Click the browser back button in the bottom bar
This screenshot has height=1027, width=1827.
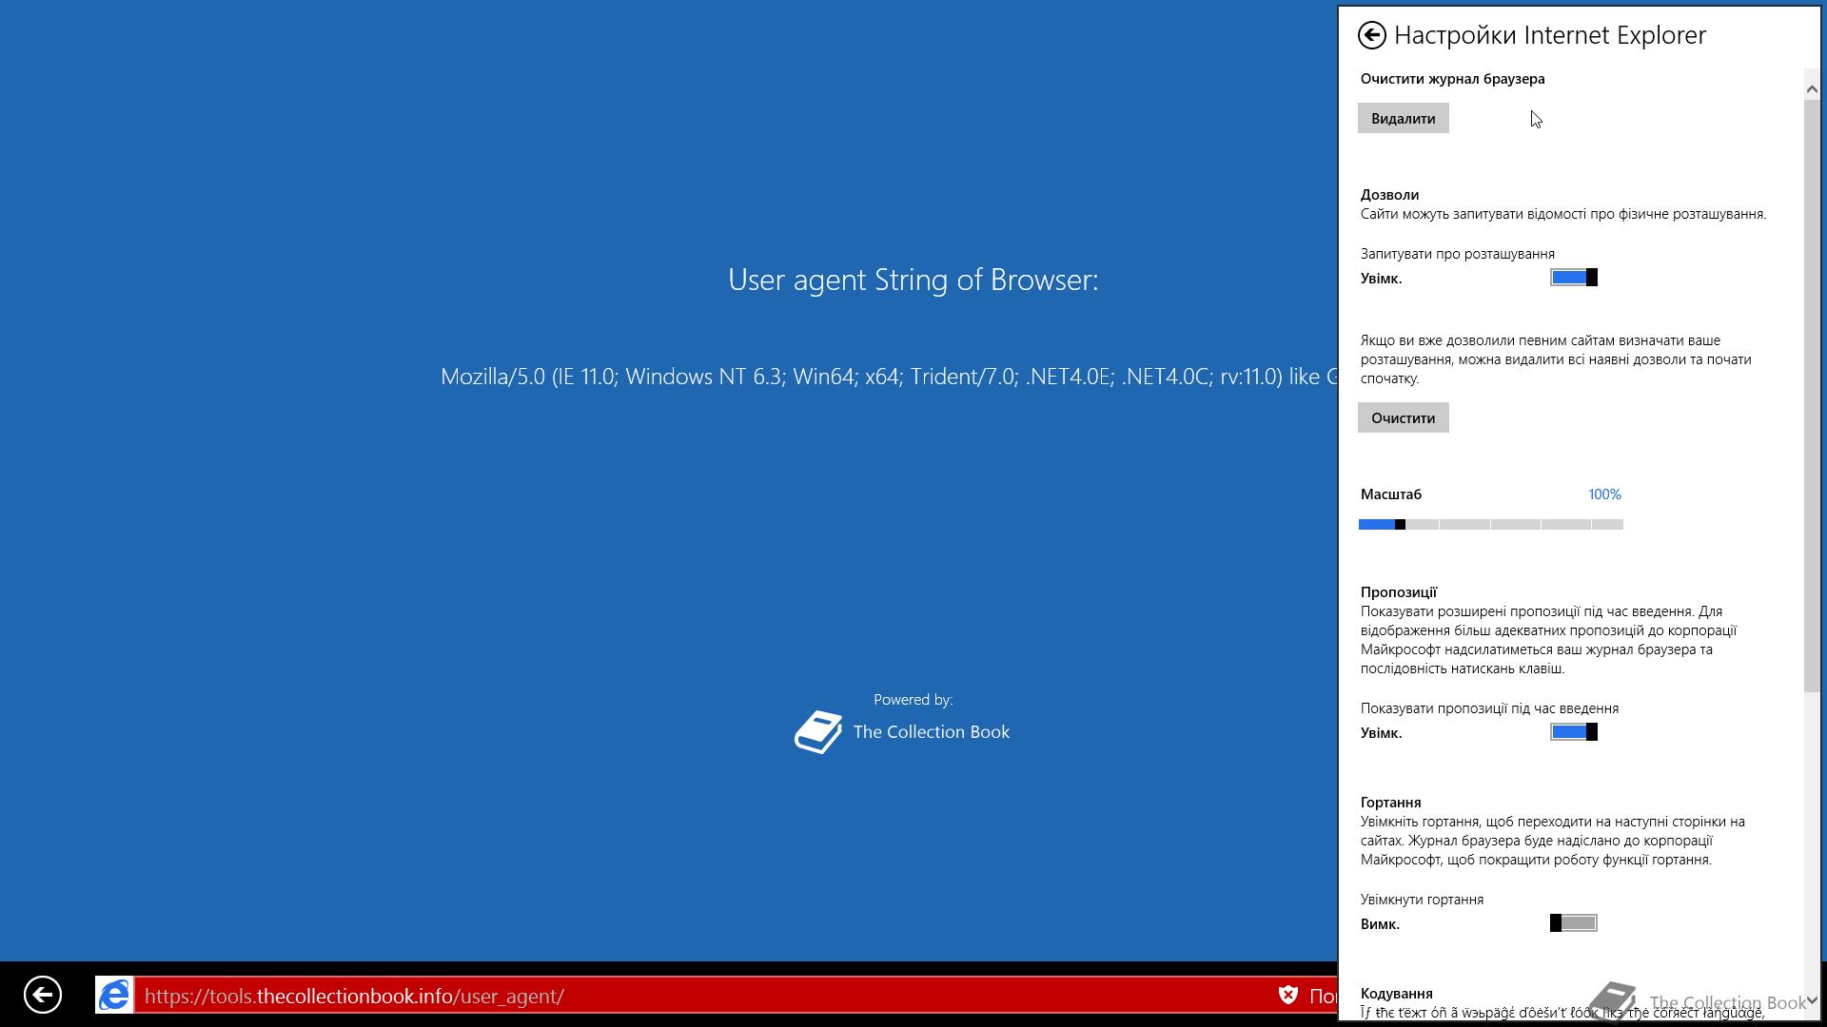point(43,996)
